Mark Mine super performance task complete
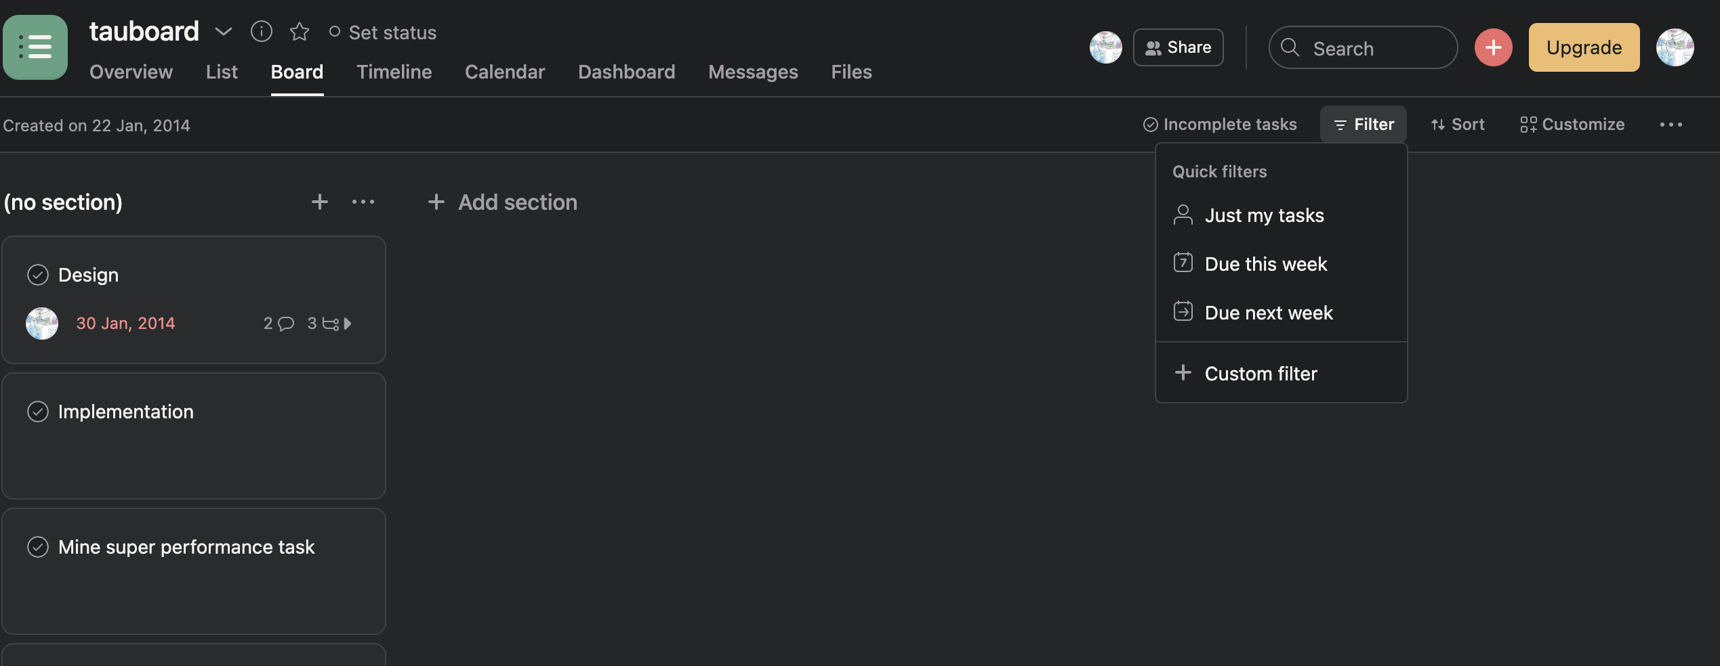1720x666 pixels. [38, 547]
